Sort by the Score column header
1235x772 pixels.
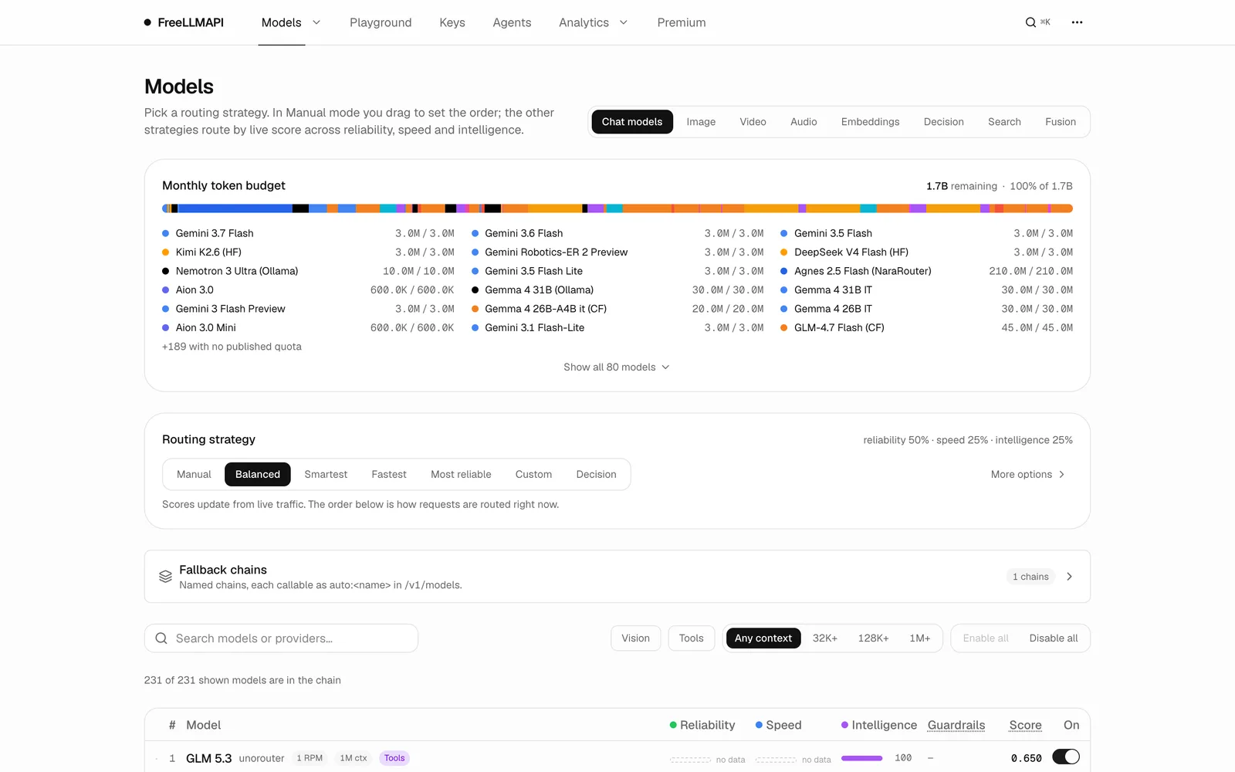[x=1025, y=725]
